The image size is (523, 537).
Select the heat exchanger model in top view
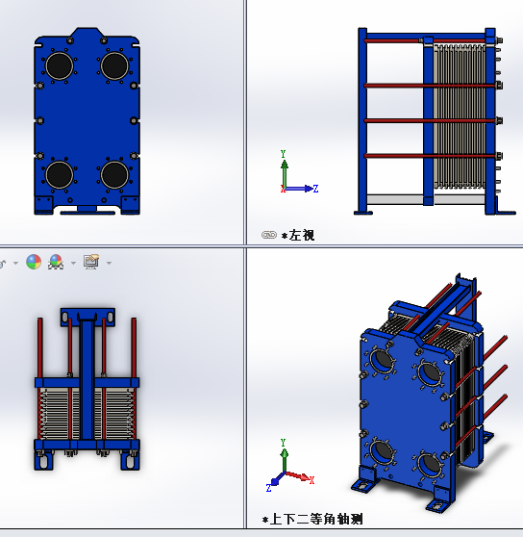click(87, 389)
